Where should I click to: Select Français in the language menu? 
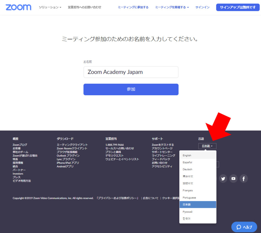tap(188, 190)
